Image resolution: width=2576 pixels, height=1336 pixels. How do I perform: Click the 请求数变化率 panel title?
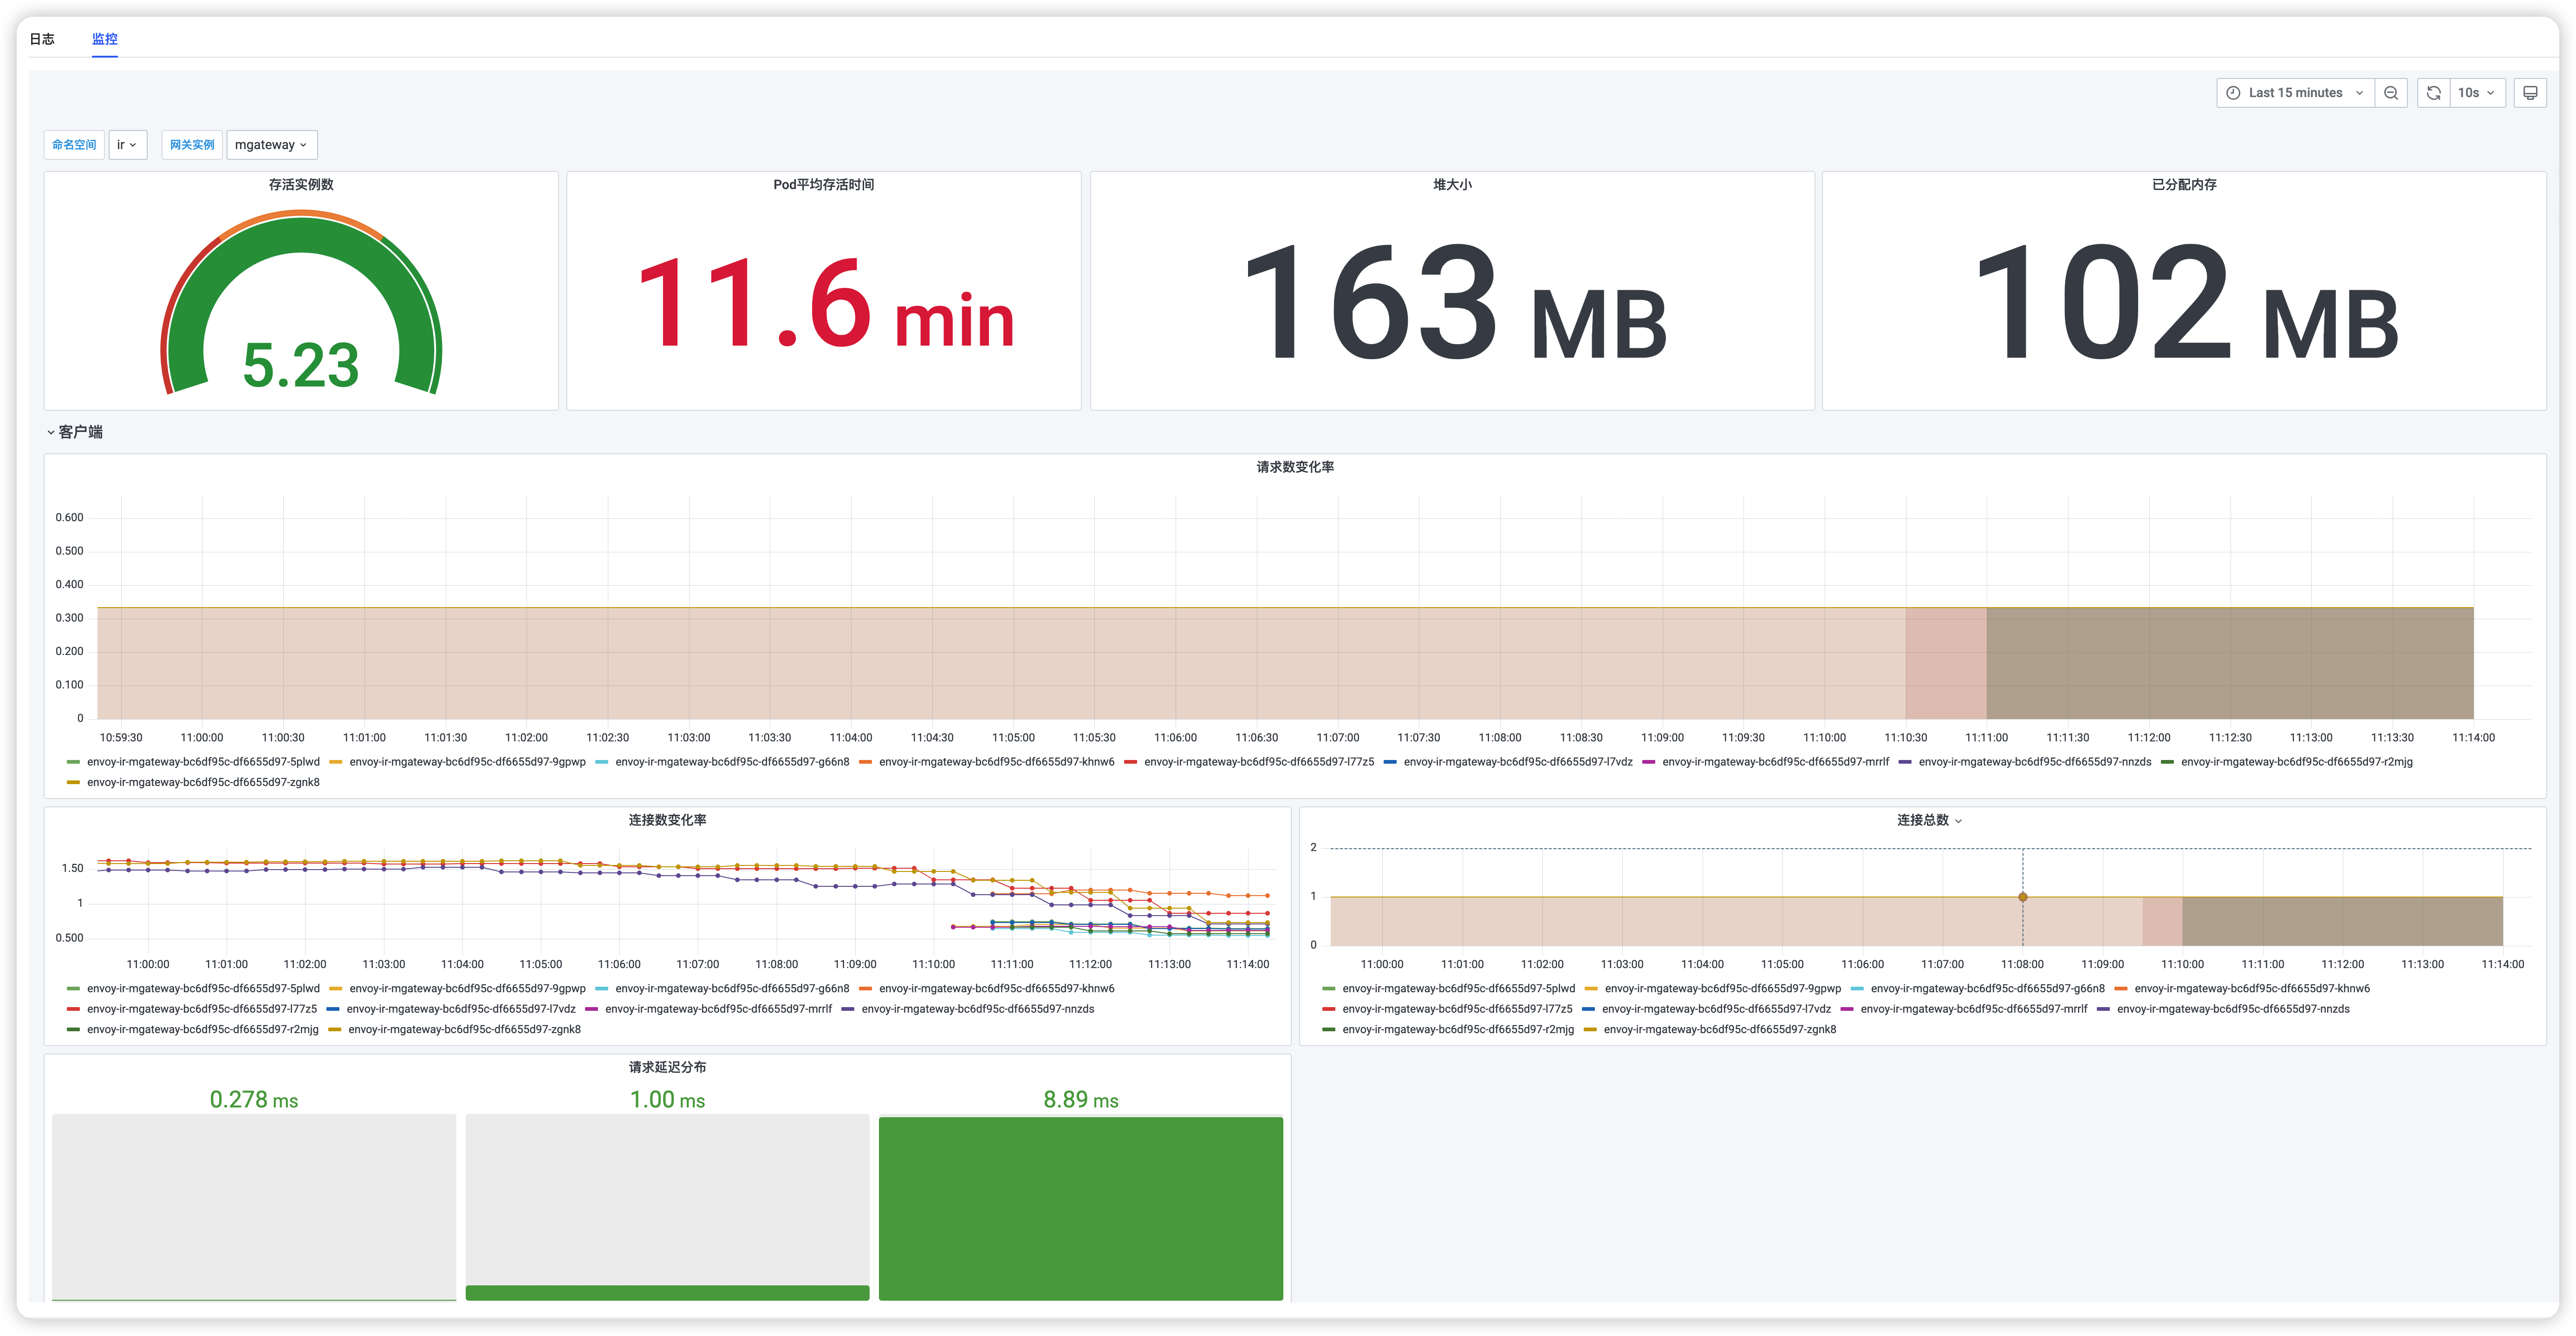tap(1294, 467)
